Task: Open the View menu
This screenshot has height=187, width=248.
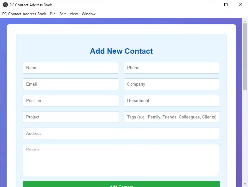Action: point(74,14)
